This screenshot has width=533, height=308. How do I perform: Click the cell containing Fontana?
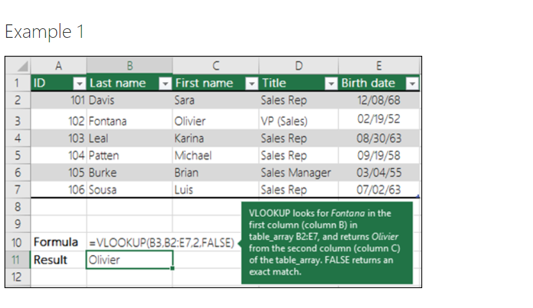point(129,121)
